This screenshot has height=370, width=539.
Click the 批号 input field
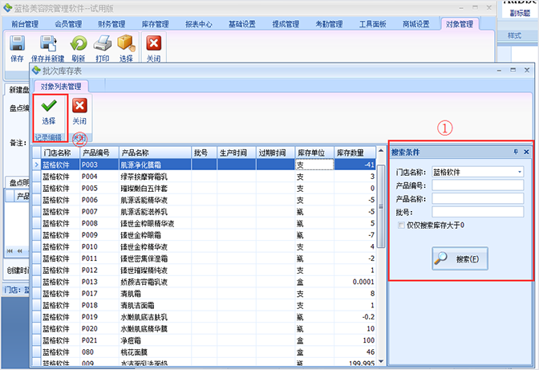(x=477, y=212)
